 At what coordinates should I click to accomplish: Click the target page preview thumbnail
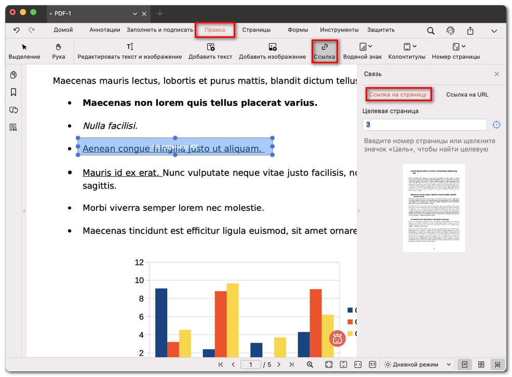tap(434, 207)
